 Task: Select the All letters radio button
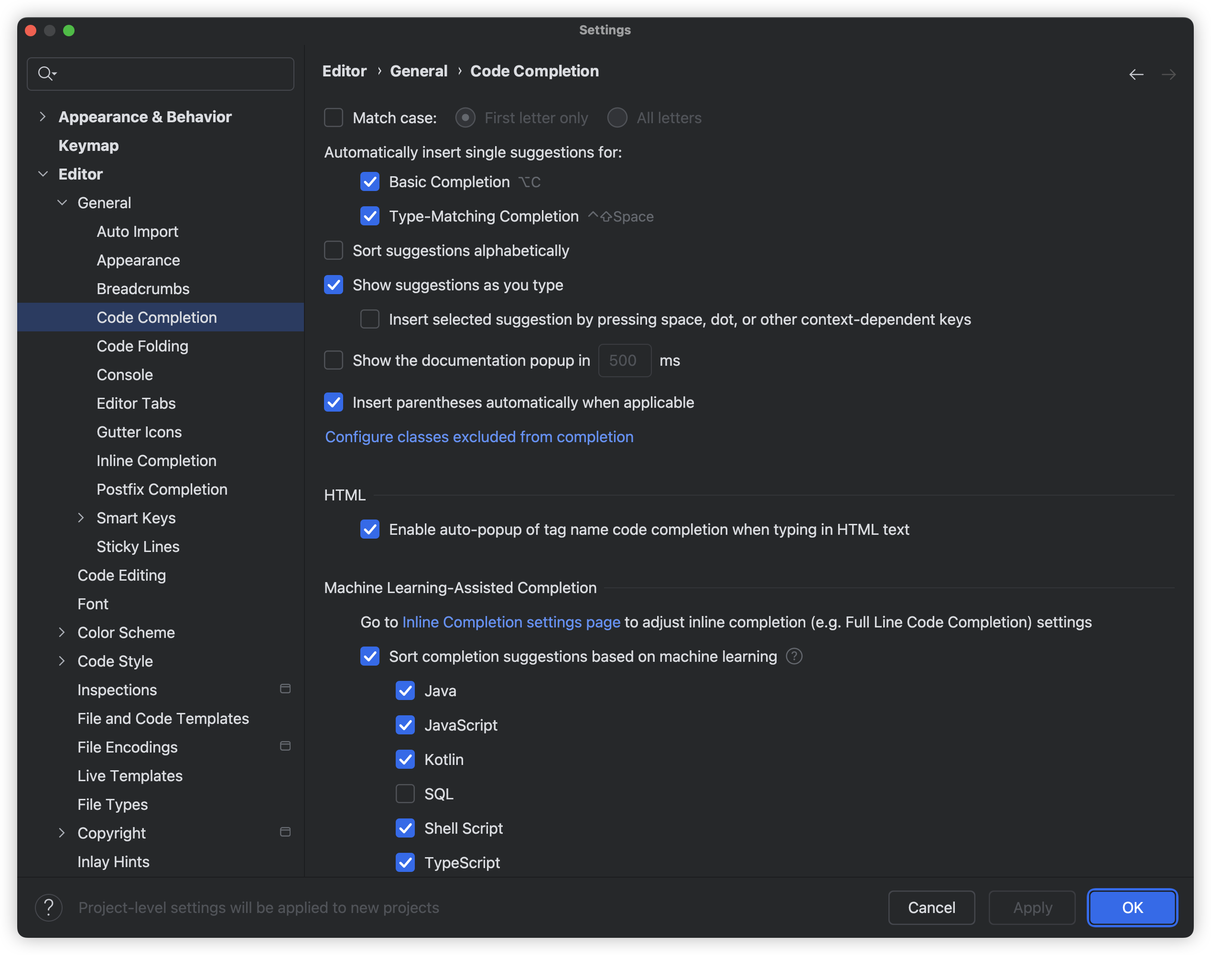pos(617,118)
